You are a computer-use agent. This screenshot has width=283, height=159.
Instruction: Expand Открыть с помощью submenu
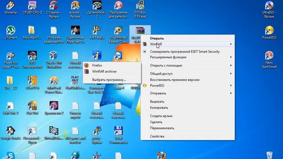click(187, 65)
